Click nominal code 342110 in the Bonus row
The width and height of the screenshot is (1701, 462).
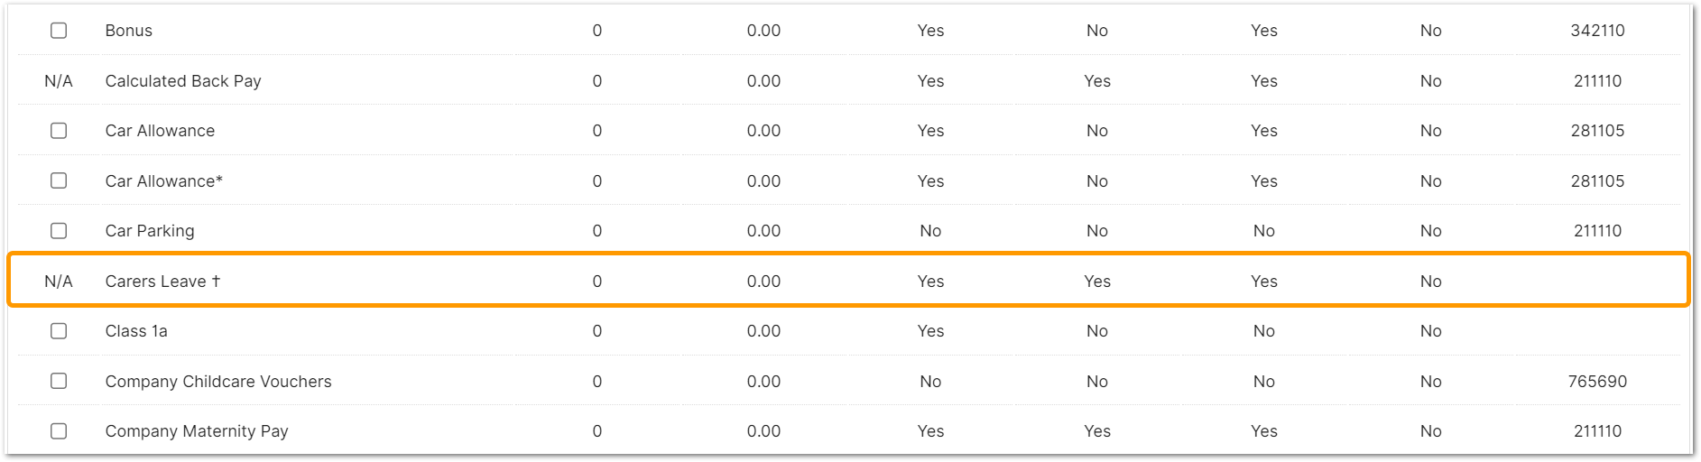click(x=1597, y=31)
